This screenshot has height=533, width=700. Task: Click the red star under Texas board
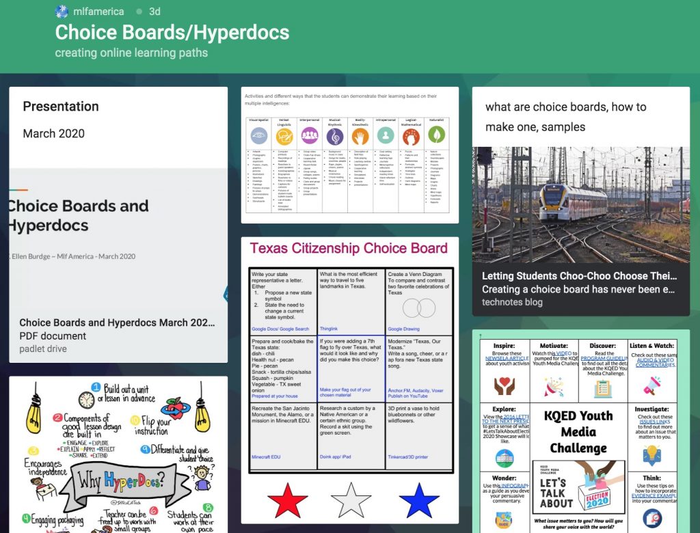pos(288,500)
